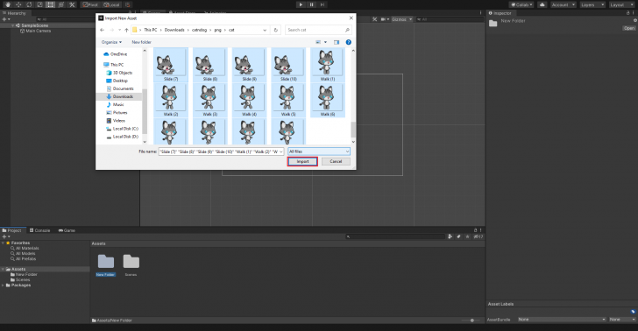Open the Layout dropdown
This screenshot has height=331, width=638.
621,4
